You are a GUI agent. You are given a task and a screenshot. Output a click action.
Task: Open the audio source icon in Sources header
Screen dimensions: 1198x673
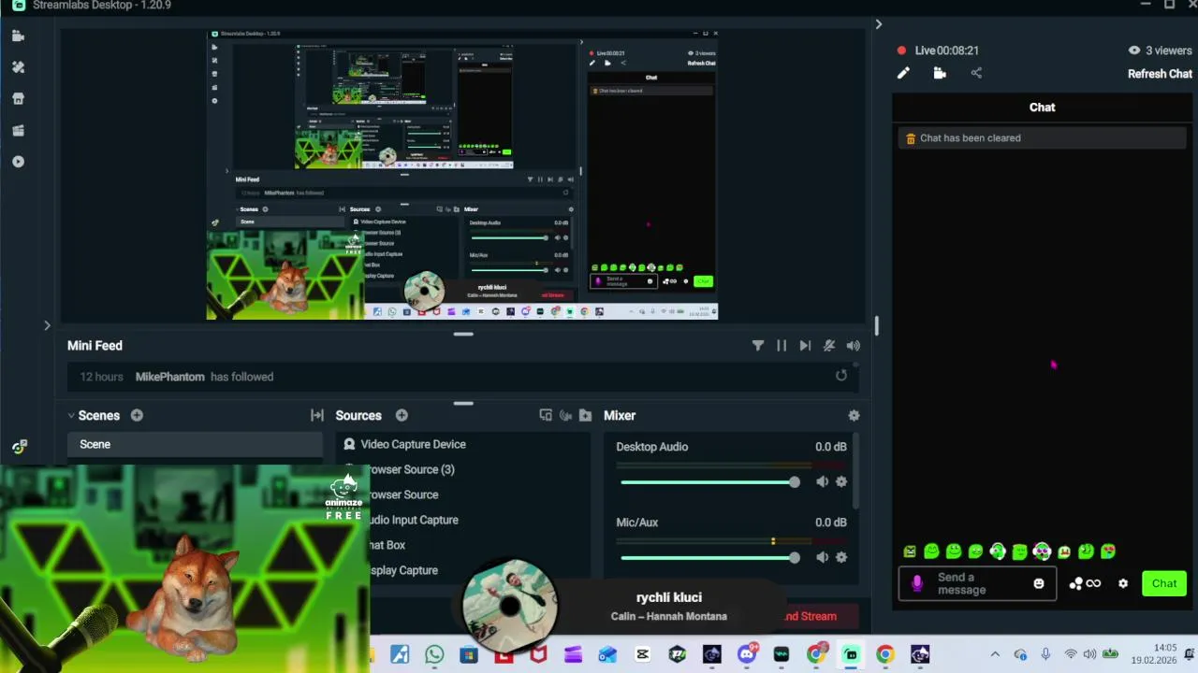point(565,415)
